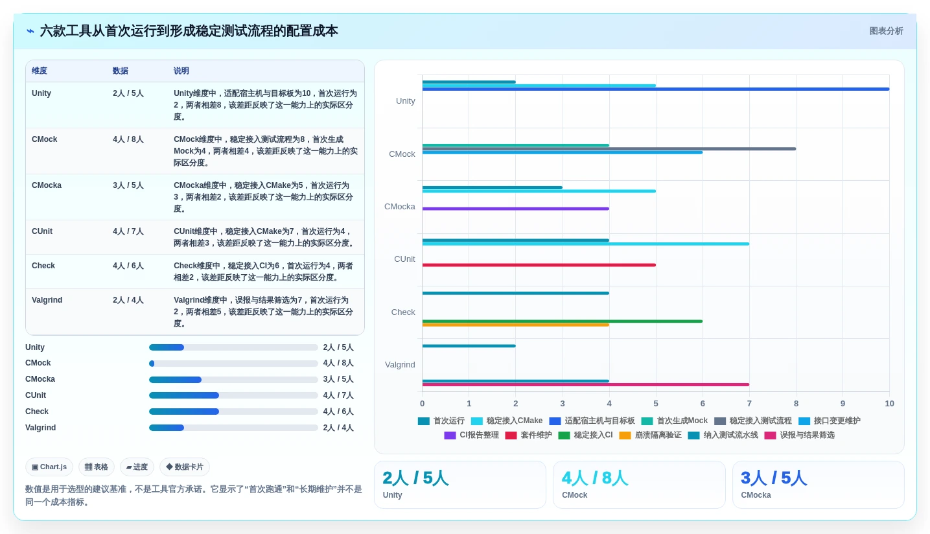Image resolution: width=930 pixels, height=534 pixels.
Task: Toggle the 首次运行 legend item
Action: coord(441,421)
